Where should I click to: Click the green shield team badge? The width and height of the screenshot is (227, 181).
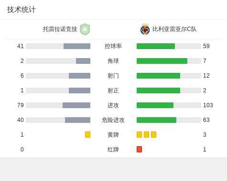click(85, 29)
